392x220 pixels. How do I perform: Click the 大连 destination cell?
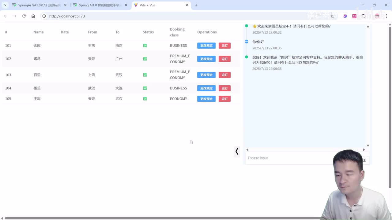(x=119, y=88)
